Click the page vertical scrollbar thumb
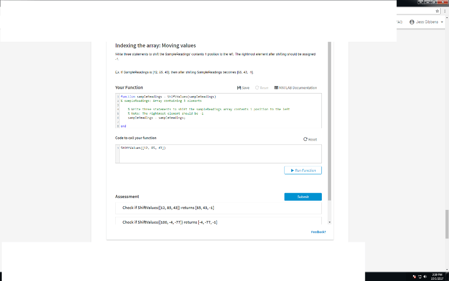 coord(447,224)
